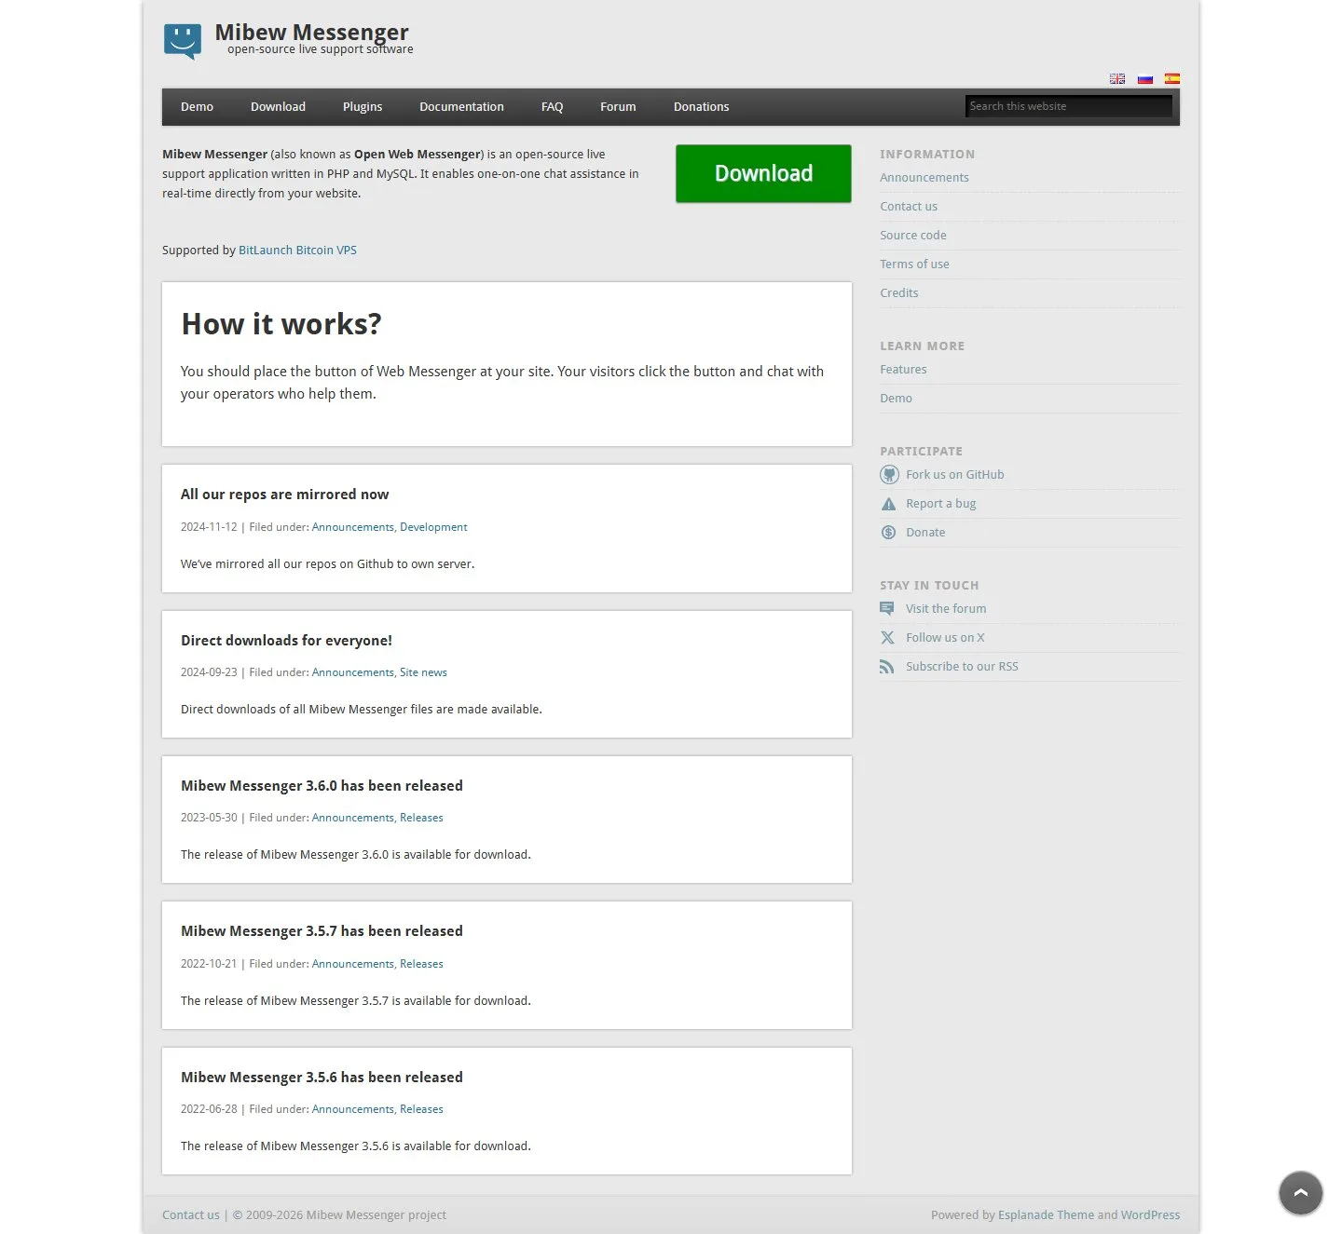Open the Development category link
The image size is (1342, 1234).
tap(433, 527)
